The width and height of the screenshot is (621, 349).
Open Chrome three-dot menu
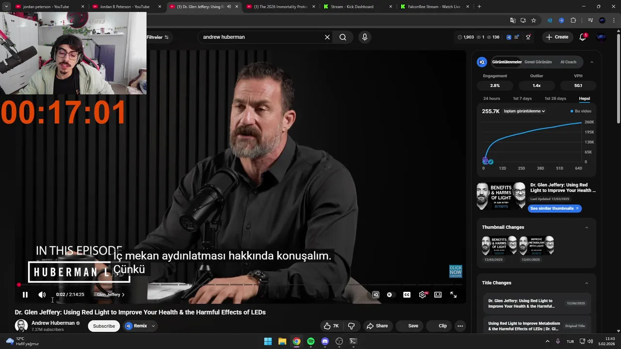(x=614, y=20)
